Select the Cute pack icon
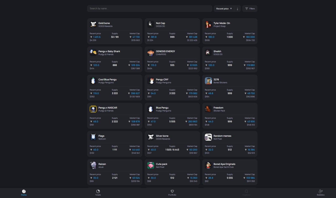The image size is (336, 198). (x=151, y=165)
